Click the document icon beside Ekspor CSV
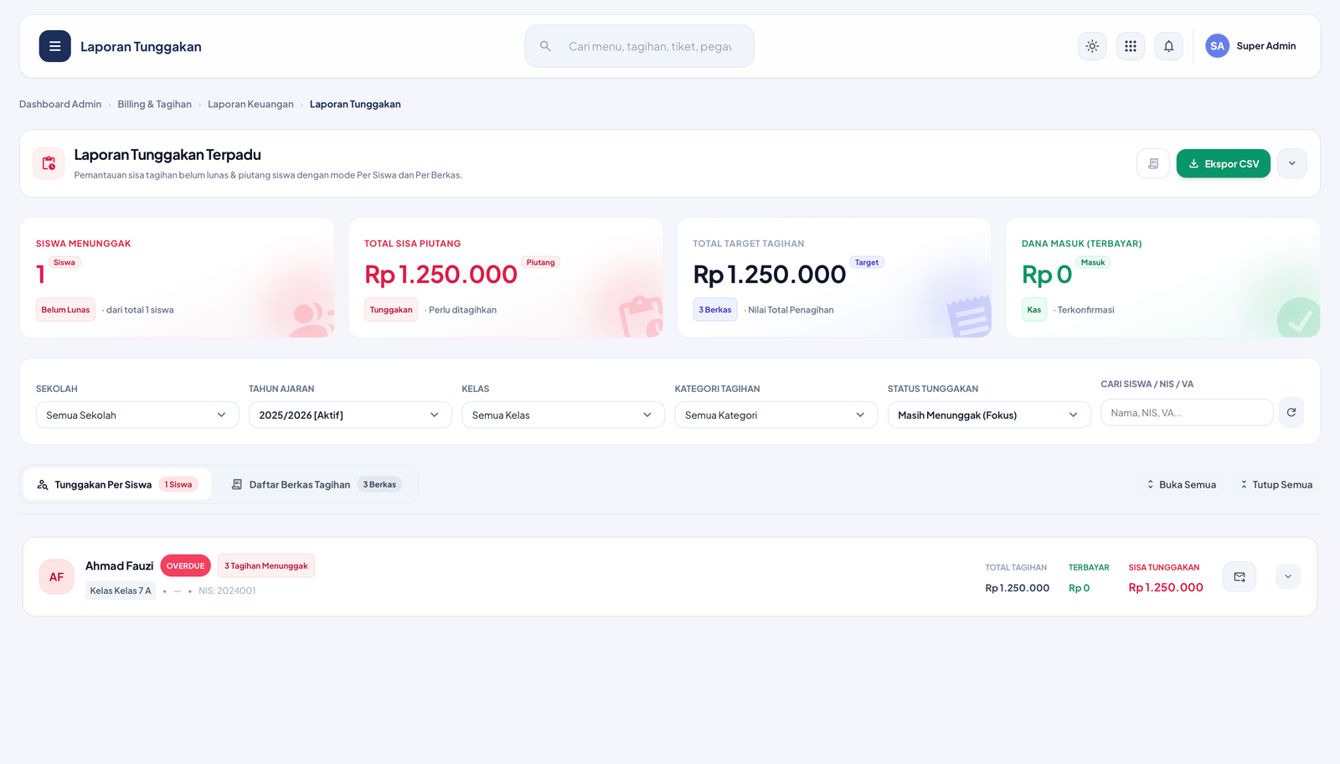 point(1153,163)
